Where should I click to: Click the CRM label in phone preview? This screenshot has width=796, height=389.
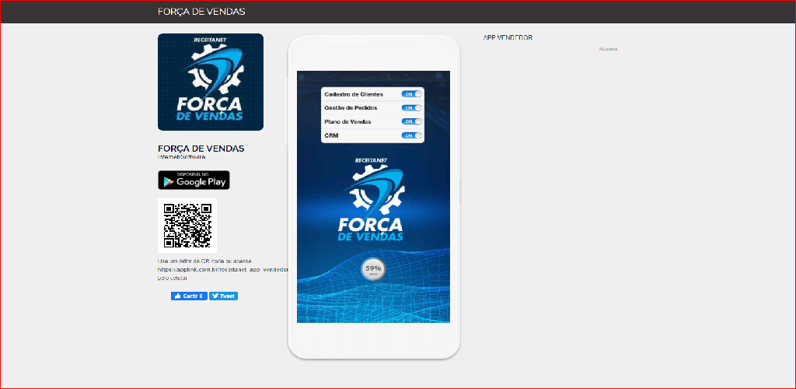(331, 135)
